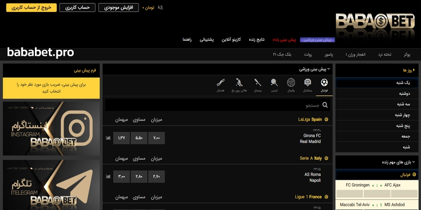Select پنج شنبه in the days list

pos(377,126)
